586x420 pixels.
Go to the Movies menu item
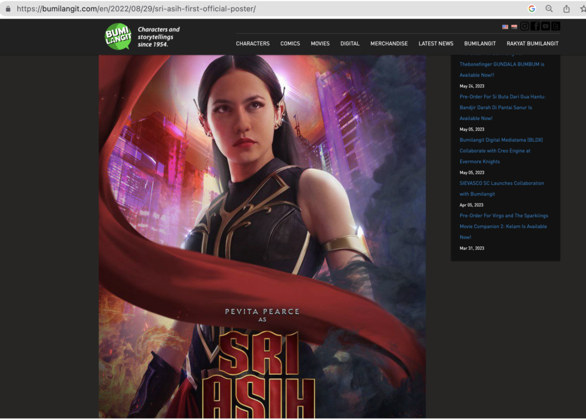click(320, 43)
